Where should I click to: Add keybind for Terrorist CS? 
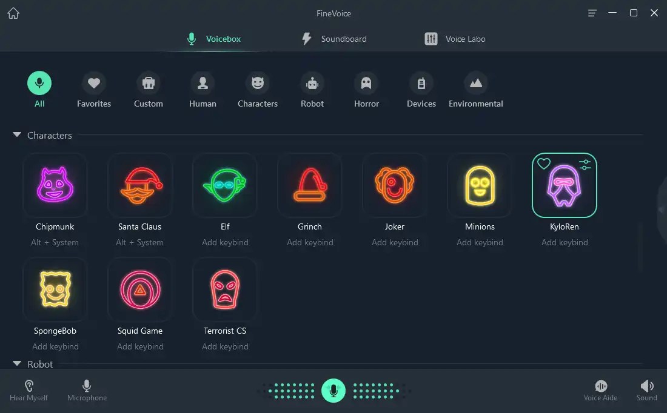coord(225,347)
